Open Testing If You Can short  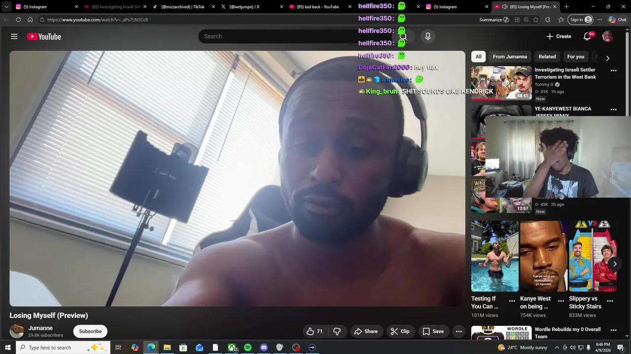pyautogui.click(x=494, y=256)
